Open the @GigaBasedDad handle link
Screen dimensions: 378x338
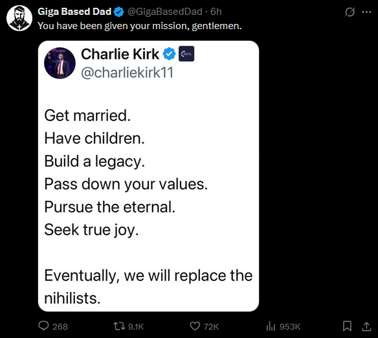164,12
